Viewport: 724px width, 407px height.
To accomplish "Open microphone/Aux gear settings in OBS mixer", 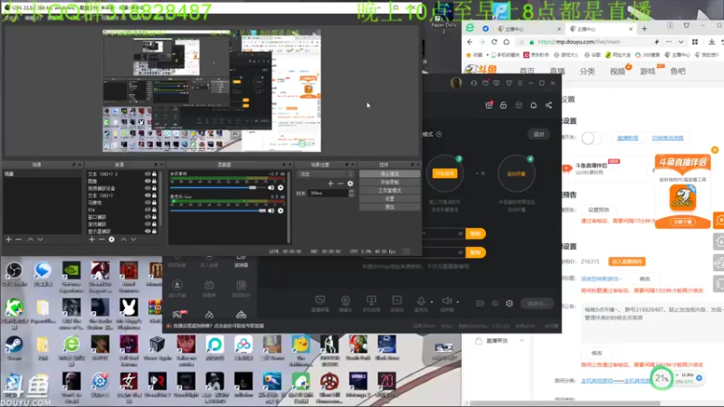I will [x=281, y=211].
